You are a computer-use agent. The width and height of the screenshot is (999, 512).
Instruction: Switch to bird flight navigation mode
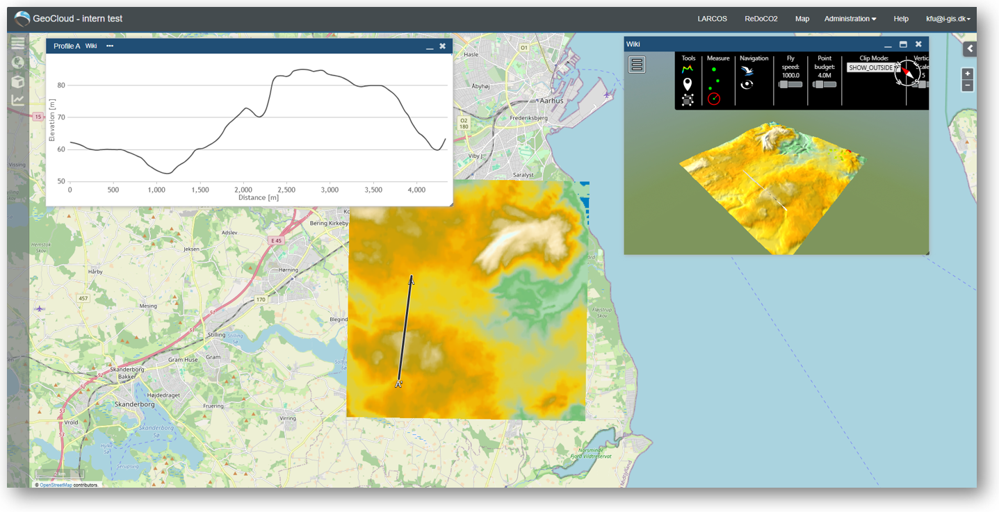(747, 71)
